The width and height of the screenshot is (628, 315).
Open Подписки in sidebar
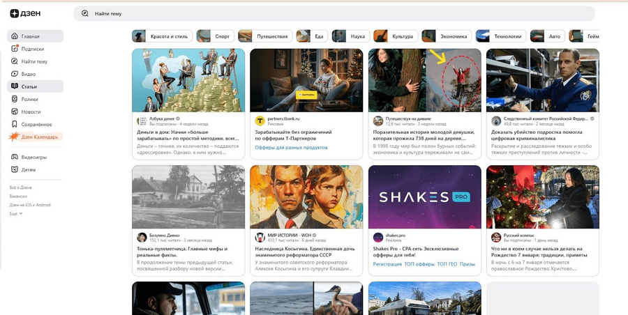[36, 49]
